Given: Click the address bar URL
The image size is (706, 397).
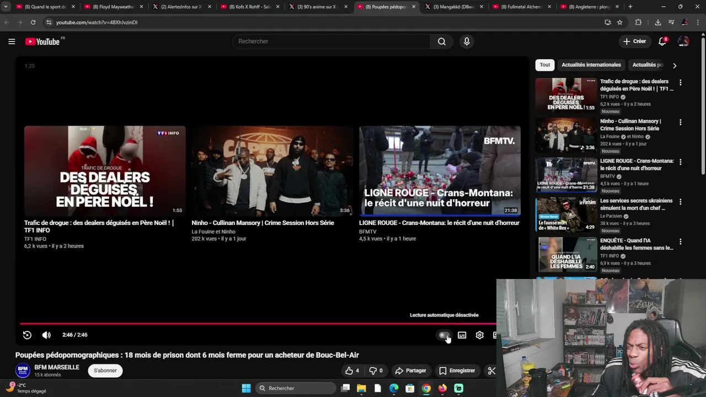Looking at the screenshot, I should [97, 22].
